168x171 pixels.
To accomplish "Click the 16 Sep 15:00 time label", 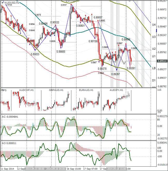I will point(74,169).
